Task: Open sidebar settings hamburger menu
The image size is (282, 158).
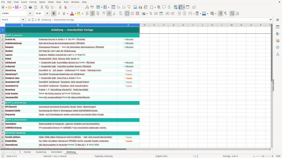Action: pyautogui.click(x=278, y=20)
